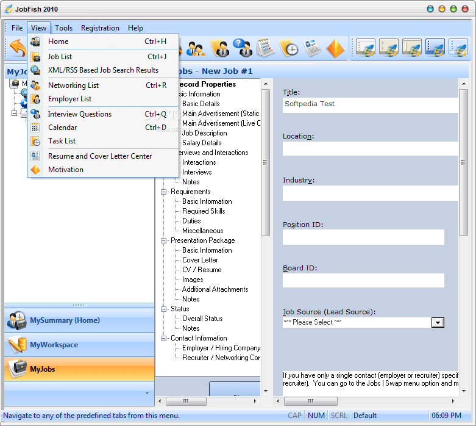Select CV / Resume tree item

202,270
